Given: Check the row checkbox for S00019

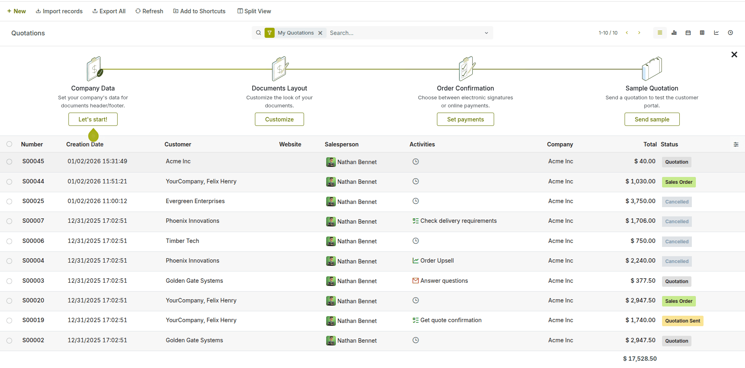Looking at the screenshot, I should tap(9, 321).
